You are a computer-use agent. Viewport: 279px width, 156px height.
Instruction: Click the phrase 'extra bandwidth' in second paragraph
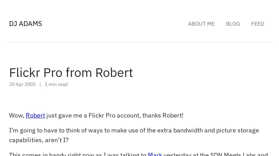[x=180, y=131]
